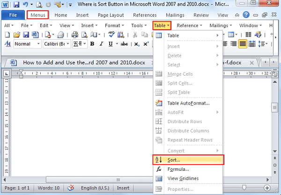The height and width of the screenshot is (195, 281).
Task: Click Words: 10 in status bar
Action: (x=49, y=188)
